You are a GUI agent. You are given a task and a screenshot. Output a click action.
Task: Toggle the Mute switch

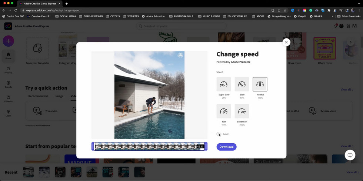tap(219, 134)
